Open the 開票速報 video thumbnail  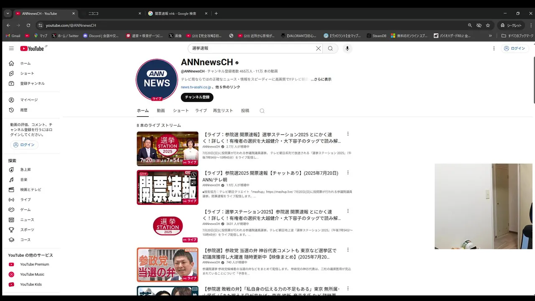pyautogui.click(x=168, y=187)
